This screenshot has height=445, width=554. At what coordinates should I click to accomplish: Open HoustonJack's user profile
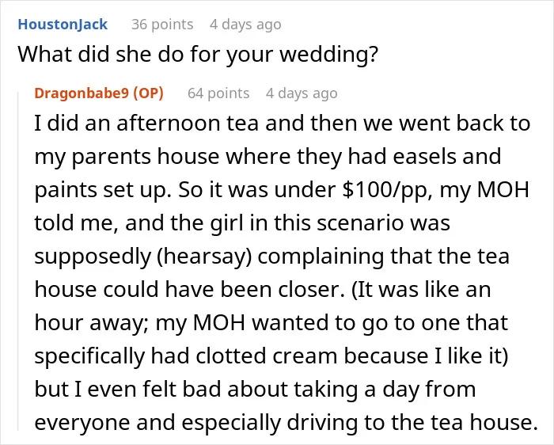(63, 25)
